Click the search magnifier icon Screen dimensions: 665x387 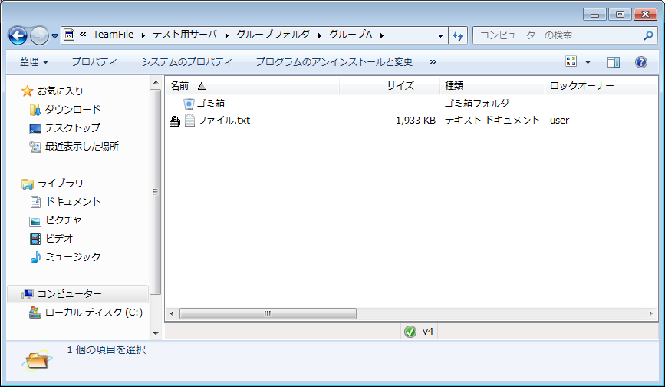[647, 35]
